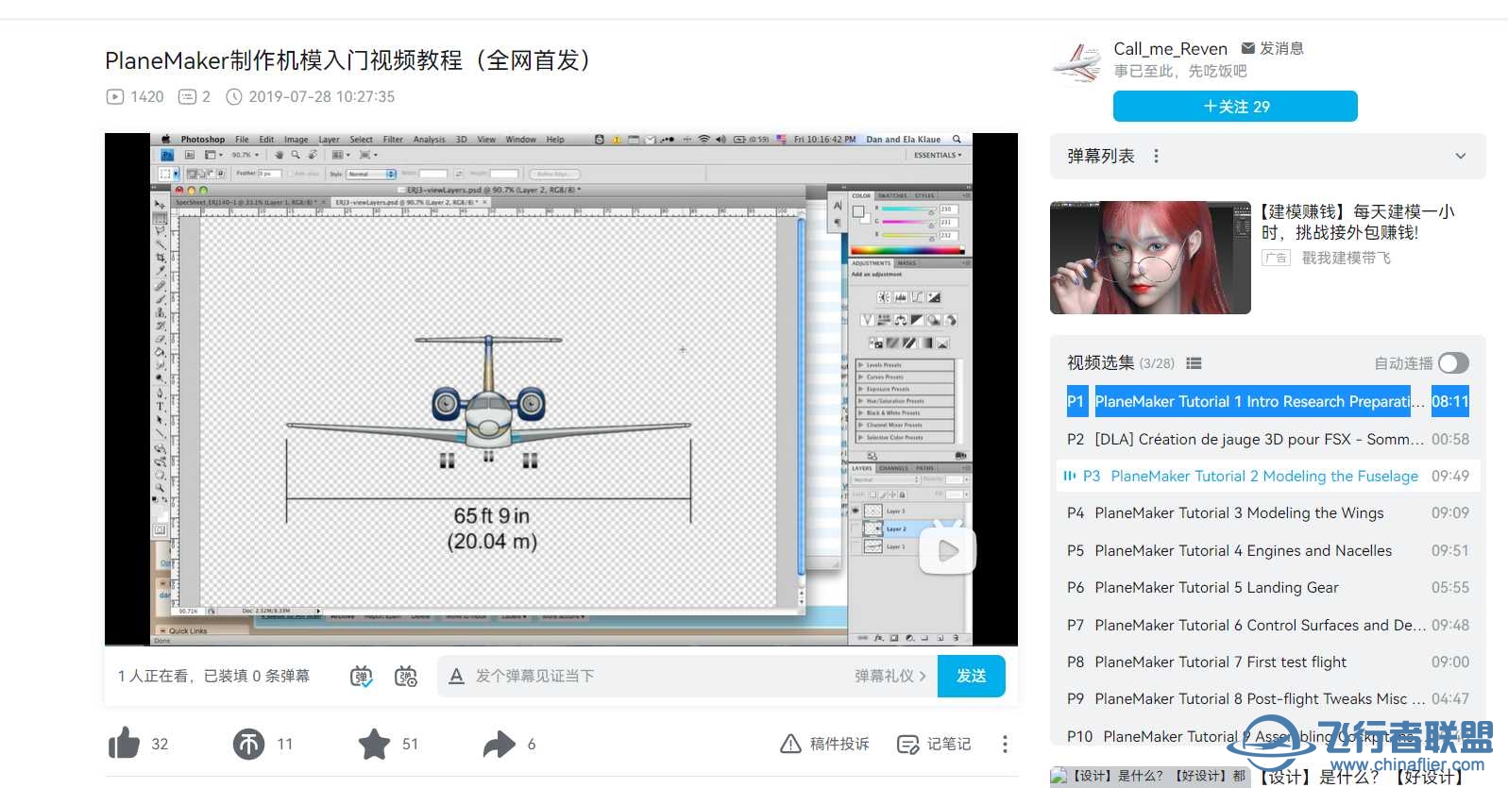The height and width of the screenshot is (788, 1508).
Task: Click the 记笔记 text button
Action: (x=949, y=744)
